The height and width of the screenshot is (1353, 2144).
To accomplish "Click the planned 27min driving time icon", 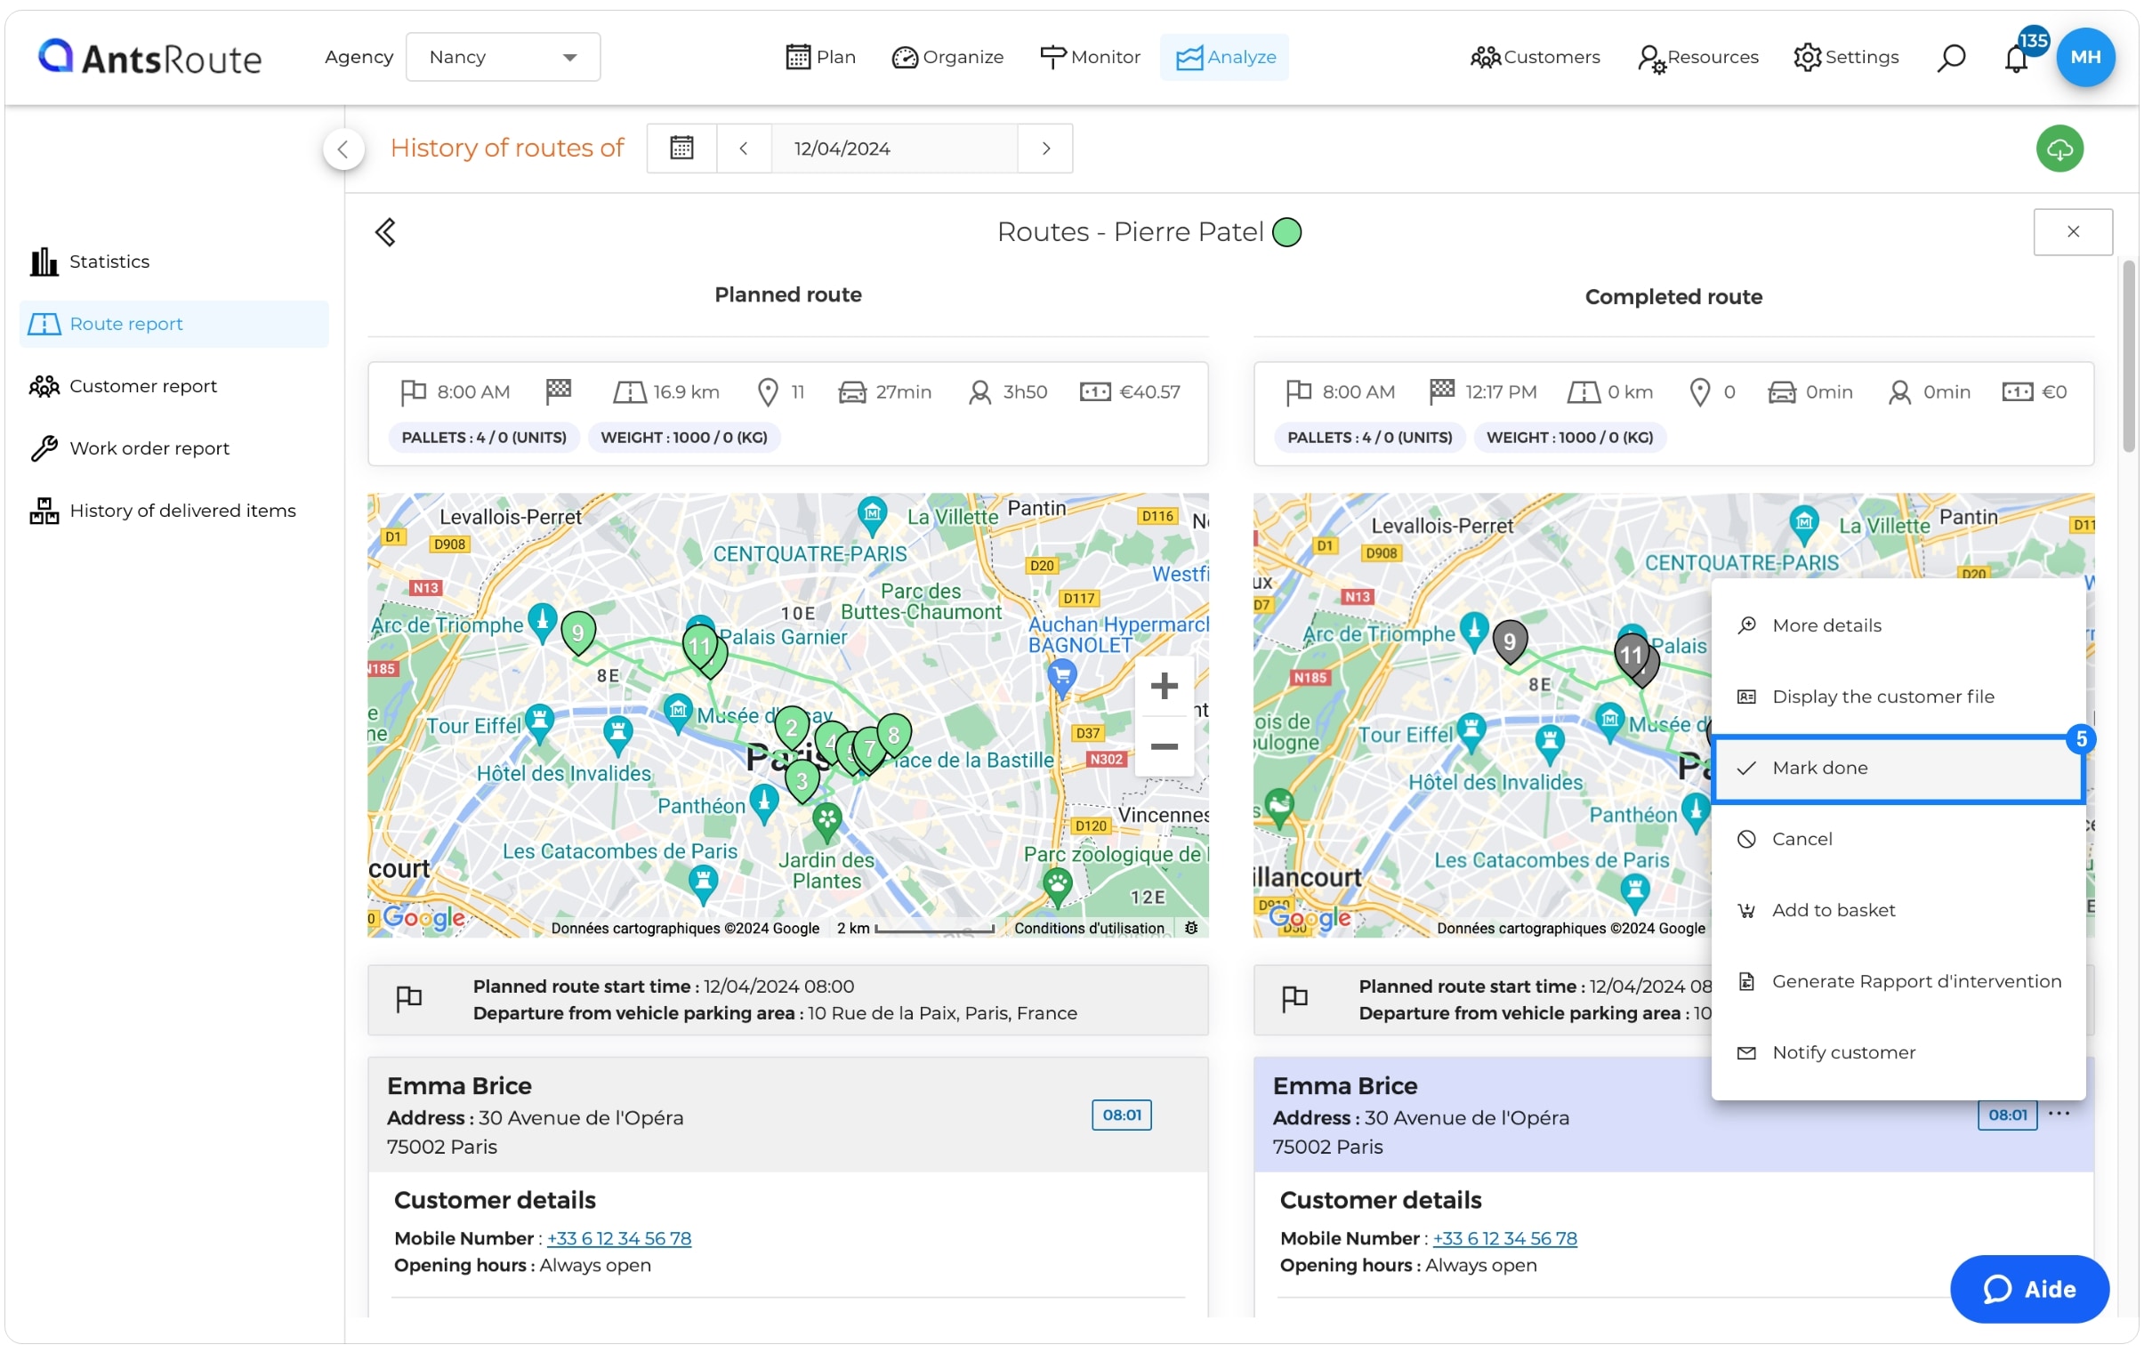I will pos(852,392).
